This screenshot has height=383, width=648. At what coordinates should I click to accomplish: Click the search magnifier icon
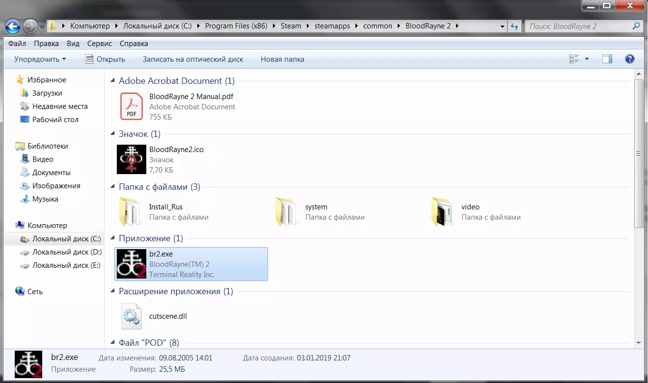(636, 26)
